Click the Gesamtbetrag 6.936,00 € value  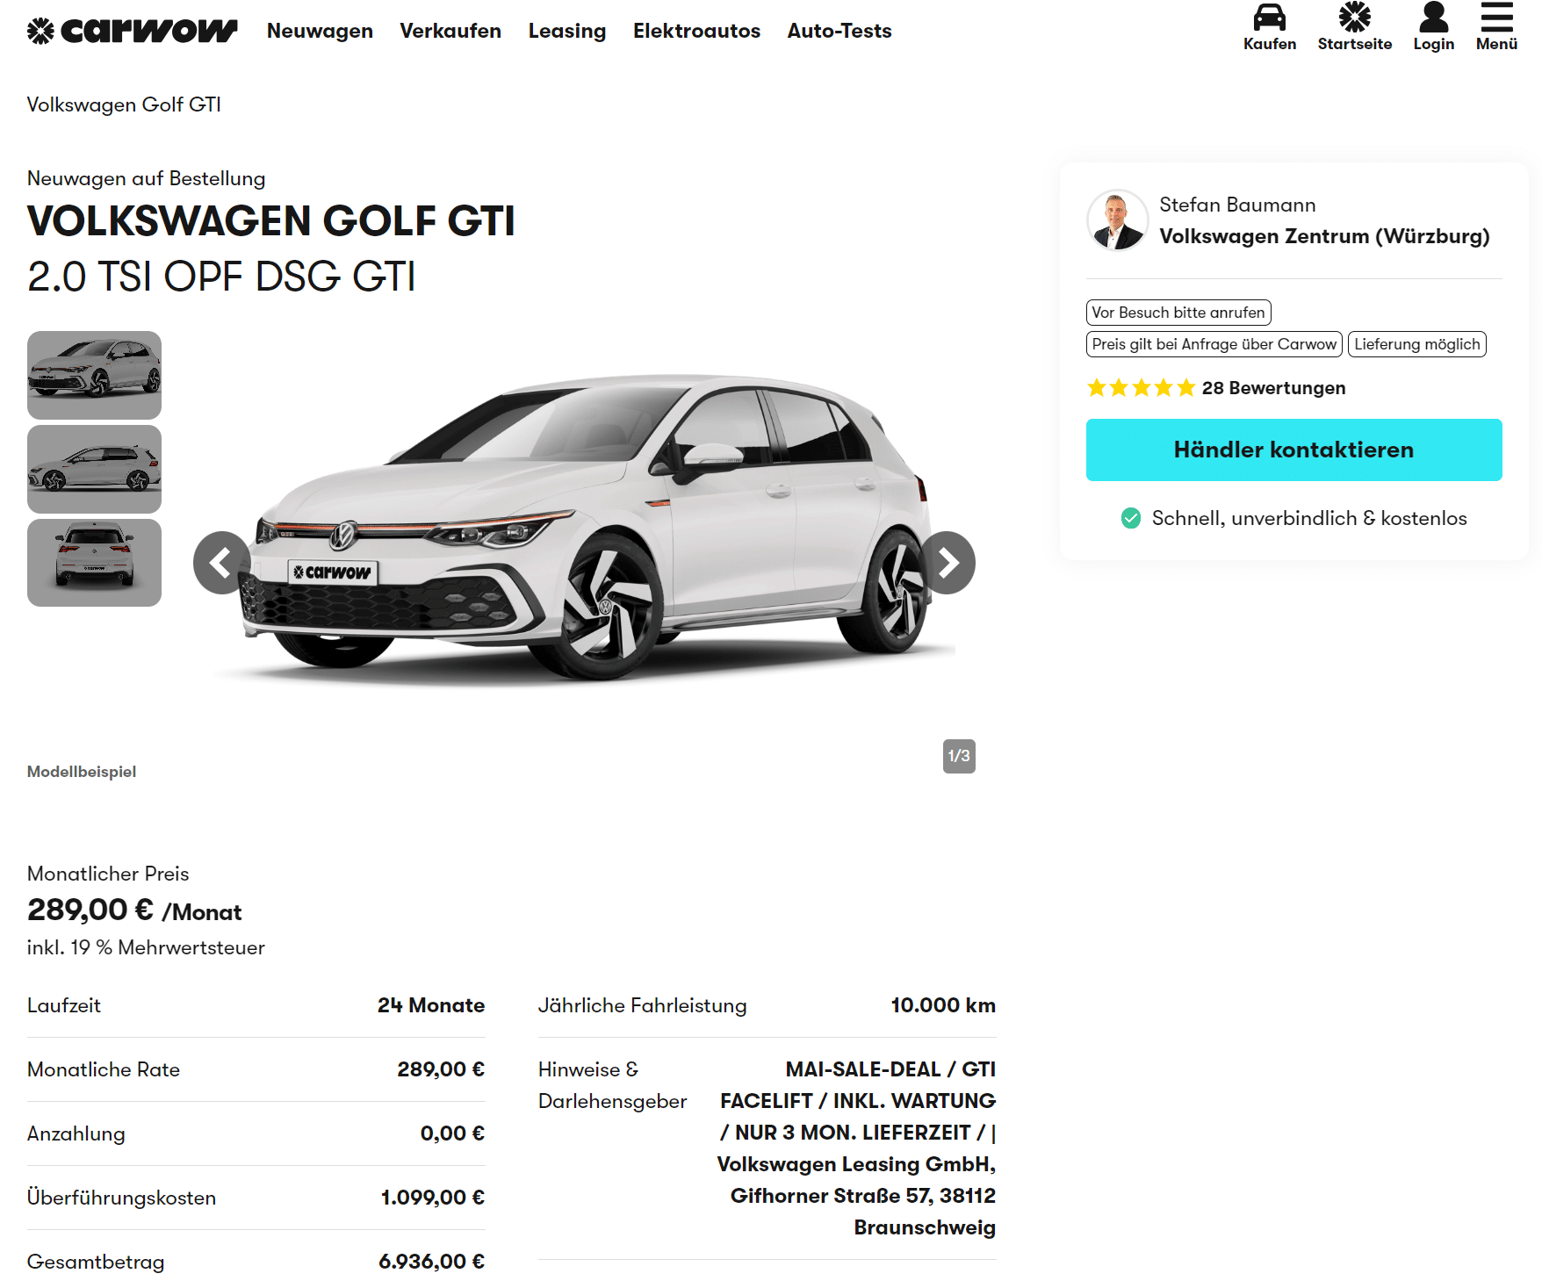pos(431,1262)
